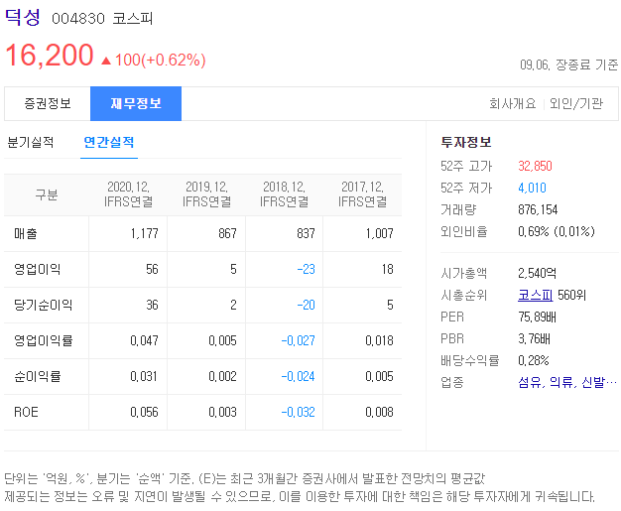Viewport: 621px width, 511px height.
Task: Click the 2020.12 IFRS연결 column header
Action: pos(128,194)
